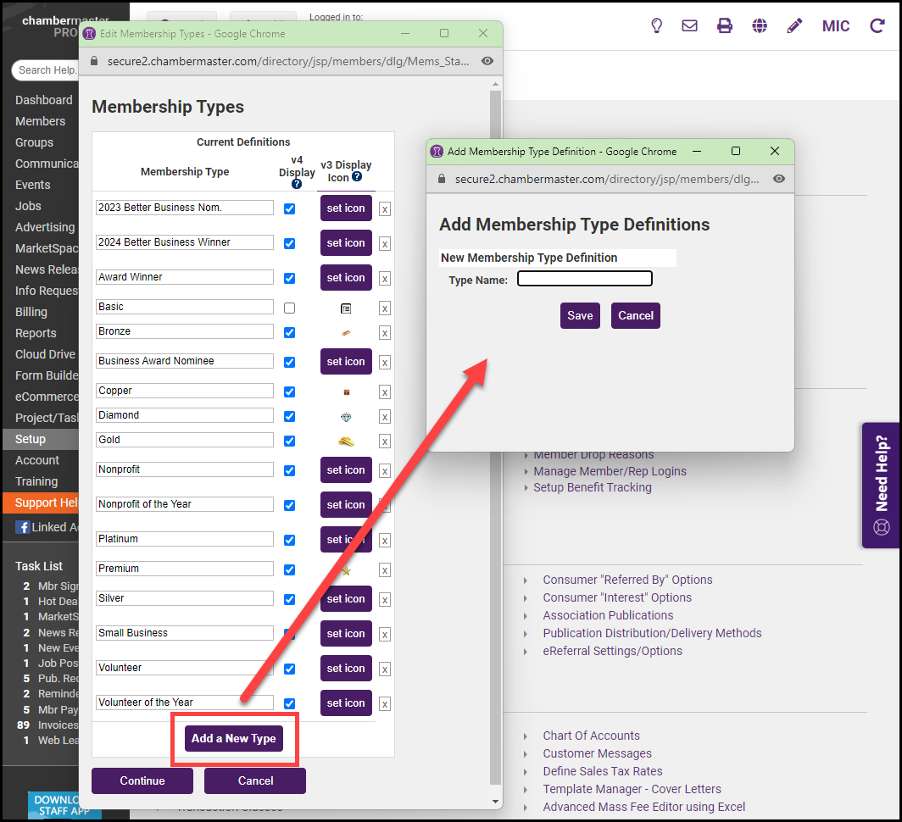902x822 pixels.
Task: Click the refresh arrow icon at top right
Action: point(877,25)
